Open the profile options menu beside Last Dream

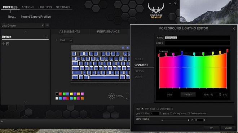click(47, 26)
